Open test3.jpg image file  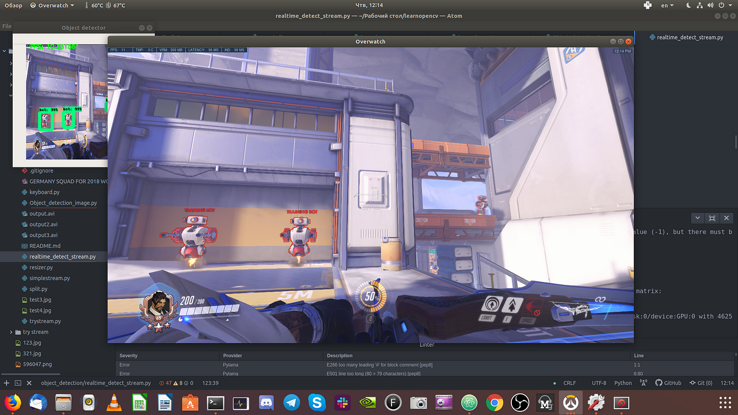click(x=41, y=300)
